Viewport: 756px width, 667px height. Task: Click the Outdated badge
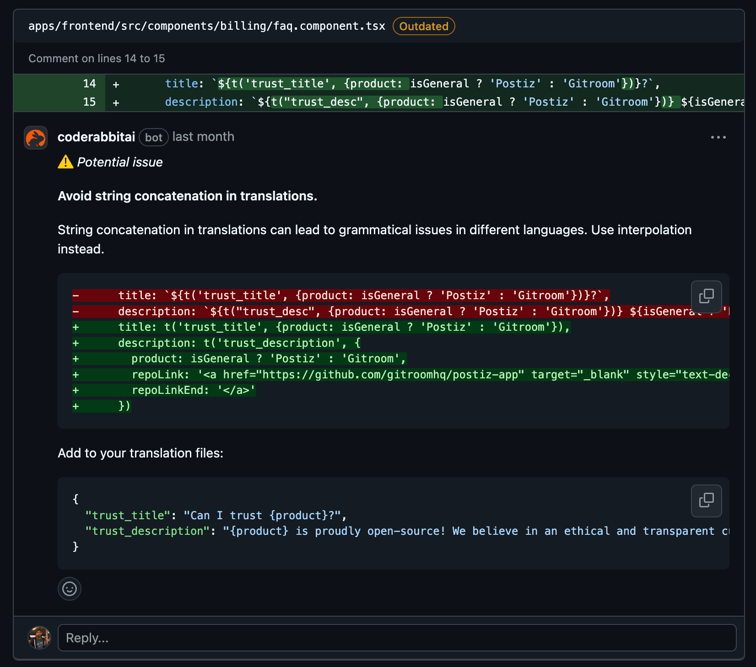pyautogui.click(x=423, y=26)
